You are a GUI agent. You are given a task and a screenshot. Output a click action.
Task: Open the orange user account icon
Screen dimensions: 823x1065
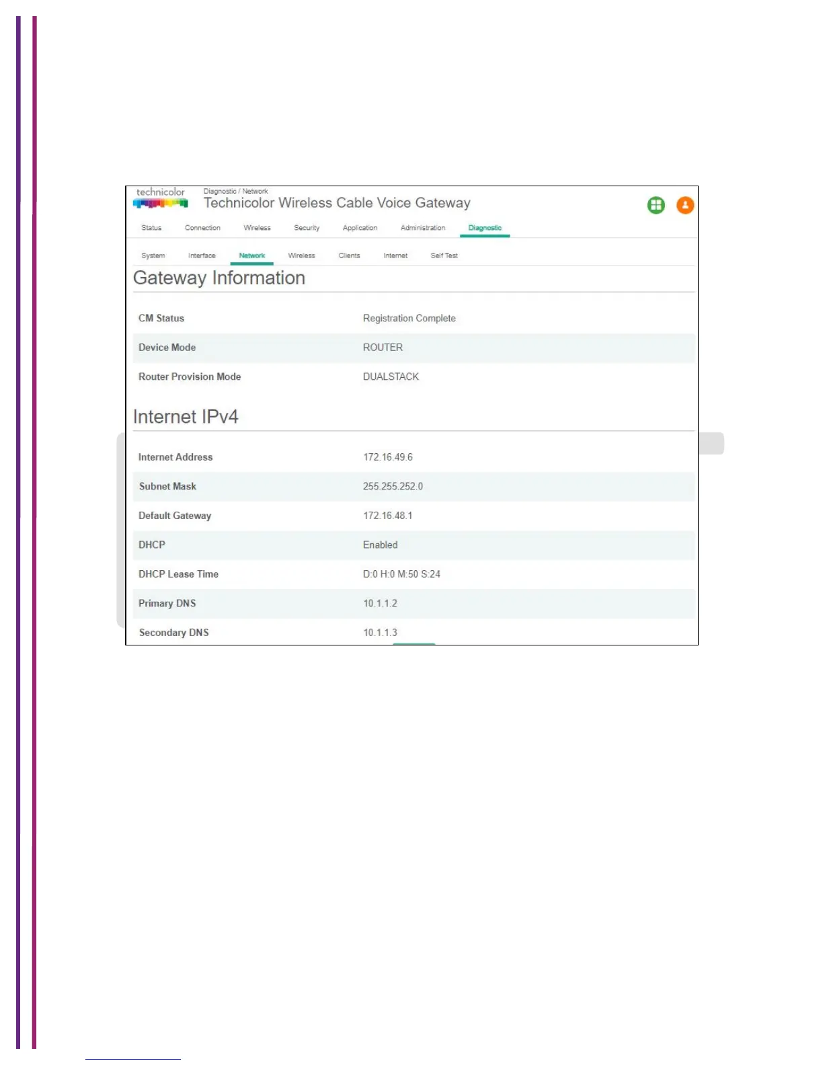point(684,205)
